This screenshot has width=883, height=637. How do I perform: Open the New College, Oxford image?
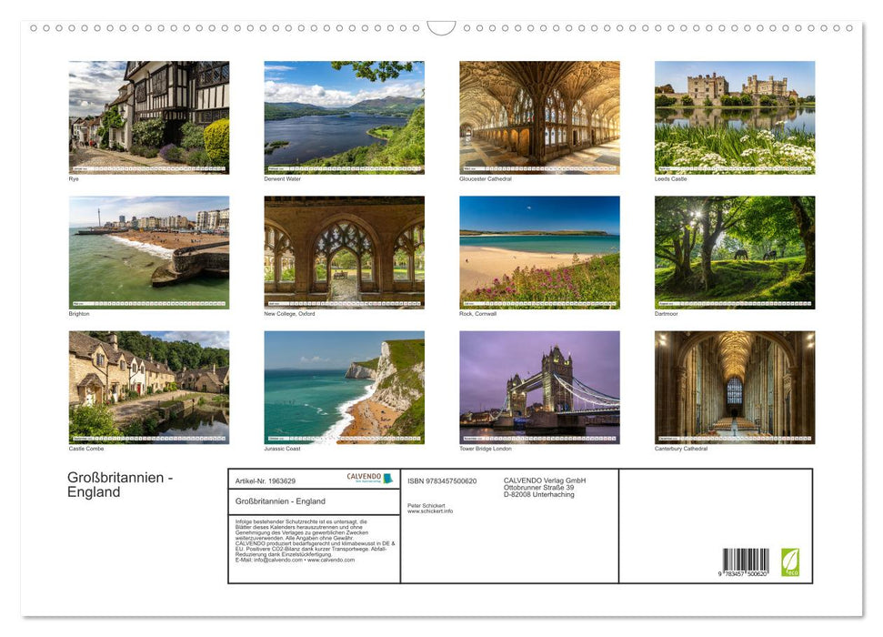(344, 252)
